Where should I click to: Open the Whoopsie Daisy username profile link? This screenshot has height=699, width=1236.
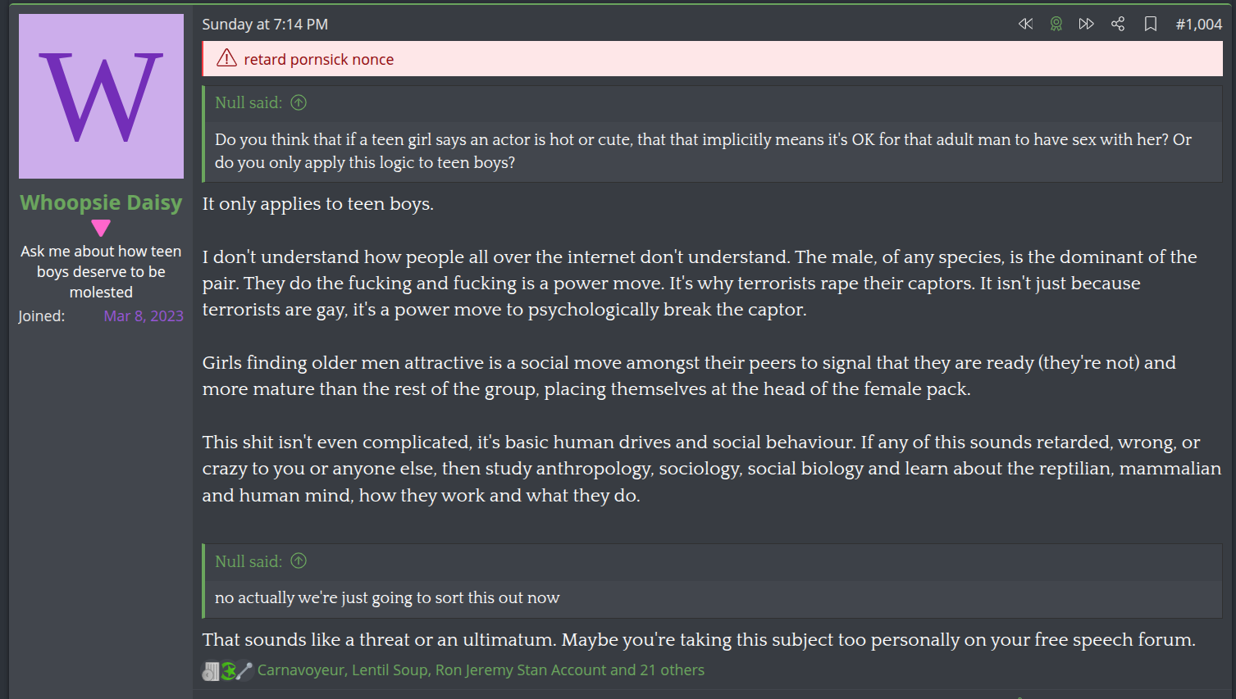coord(101,202)
